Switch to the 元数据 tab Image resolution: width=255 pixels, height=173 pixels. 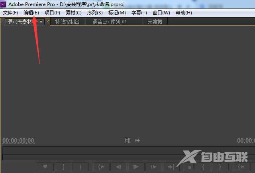pyautogui.click(x=155, y=22)
